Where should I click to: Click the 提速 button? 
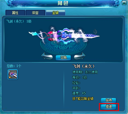(x=108, y=107)
